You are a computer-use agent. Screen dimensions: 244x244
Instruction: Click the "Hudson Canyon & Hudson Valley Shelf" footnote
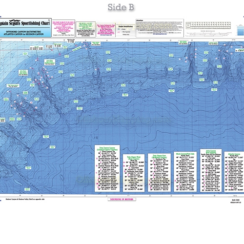(25, 199)
